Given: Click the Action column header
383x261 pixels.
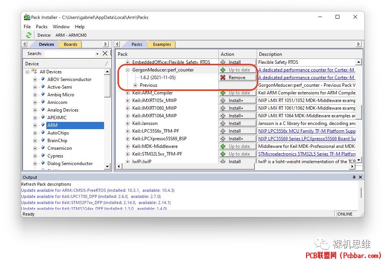Looking at the screenshot, I should point(238,54).
